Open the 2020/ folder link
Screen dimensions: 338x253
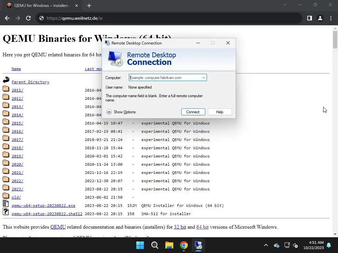click(x=17, y=164)
